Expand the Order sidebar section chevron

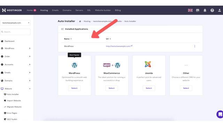(x=30, y=56)
